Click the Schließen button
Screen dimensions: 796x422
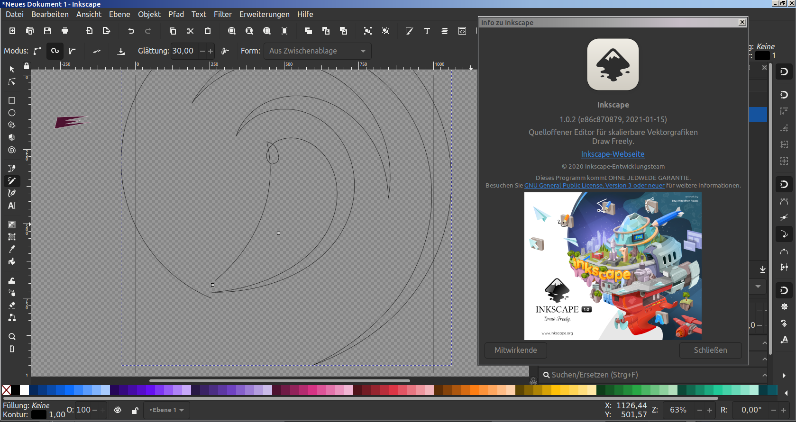711,350
